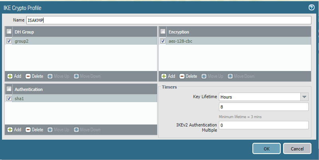Uncheck the sha1 checkbox
This screenshot has width=319, height=160.
coord(9,98)
